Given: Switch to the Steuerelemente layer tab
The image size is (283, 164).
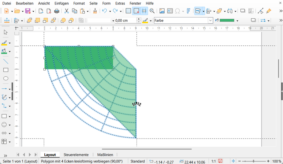Looking at the screenshot, I should click(x=76, y=155).
